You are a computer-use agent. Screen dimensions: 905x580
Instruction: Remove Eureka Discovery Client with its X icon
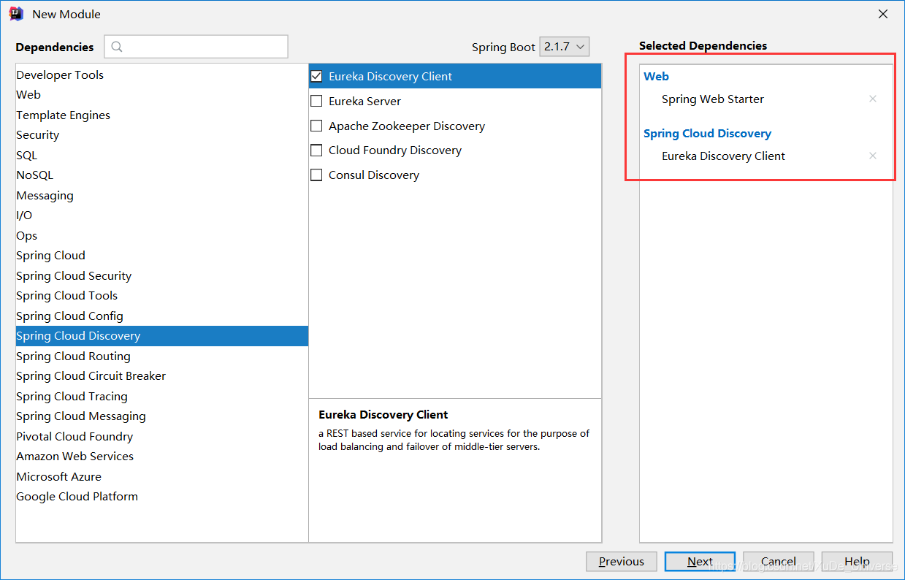872,156
